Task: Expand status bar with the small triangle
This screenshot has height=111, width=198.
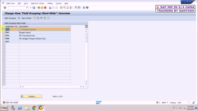Action: pos(159,103)
